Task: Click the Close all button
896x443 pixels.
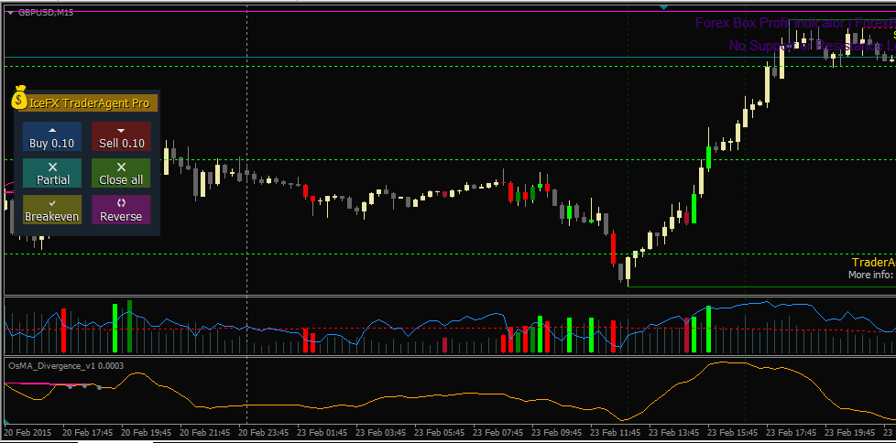Action: (121, 173)
